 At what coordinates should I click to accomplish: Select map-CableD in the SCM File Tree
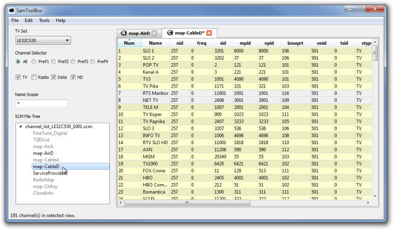point(46,166)
